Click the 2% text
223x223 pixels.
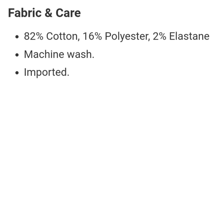tap(160, 36)
